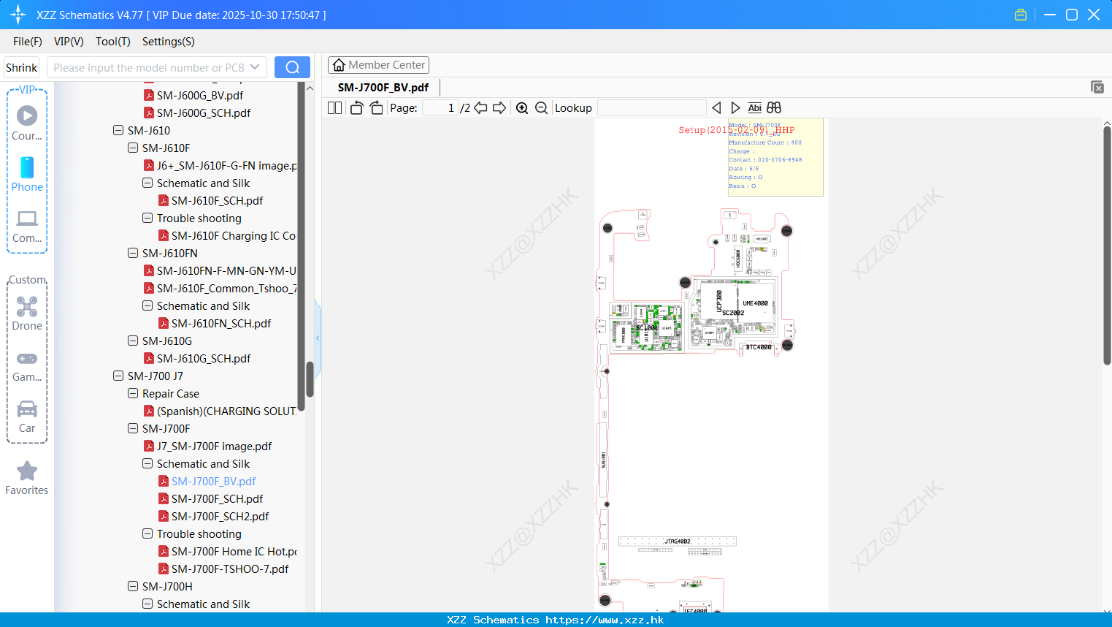The width and height of the screenshot is (1112, 627).
Task: Collapse the Repair Case node
Action: tap(133, 393)
